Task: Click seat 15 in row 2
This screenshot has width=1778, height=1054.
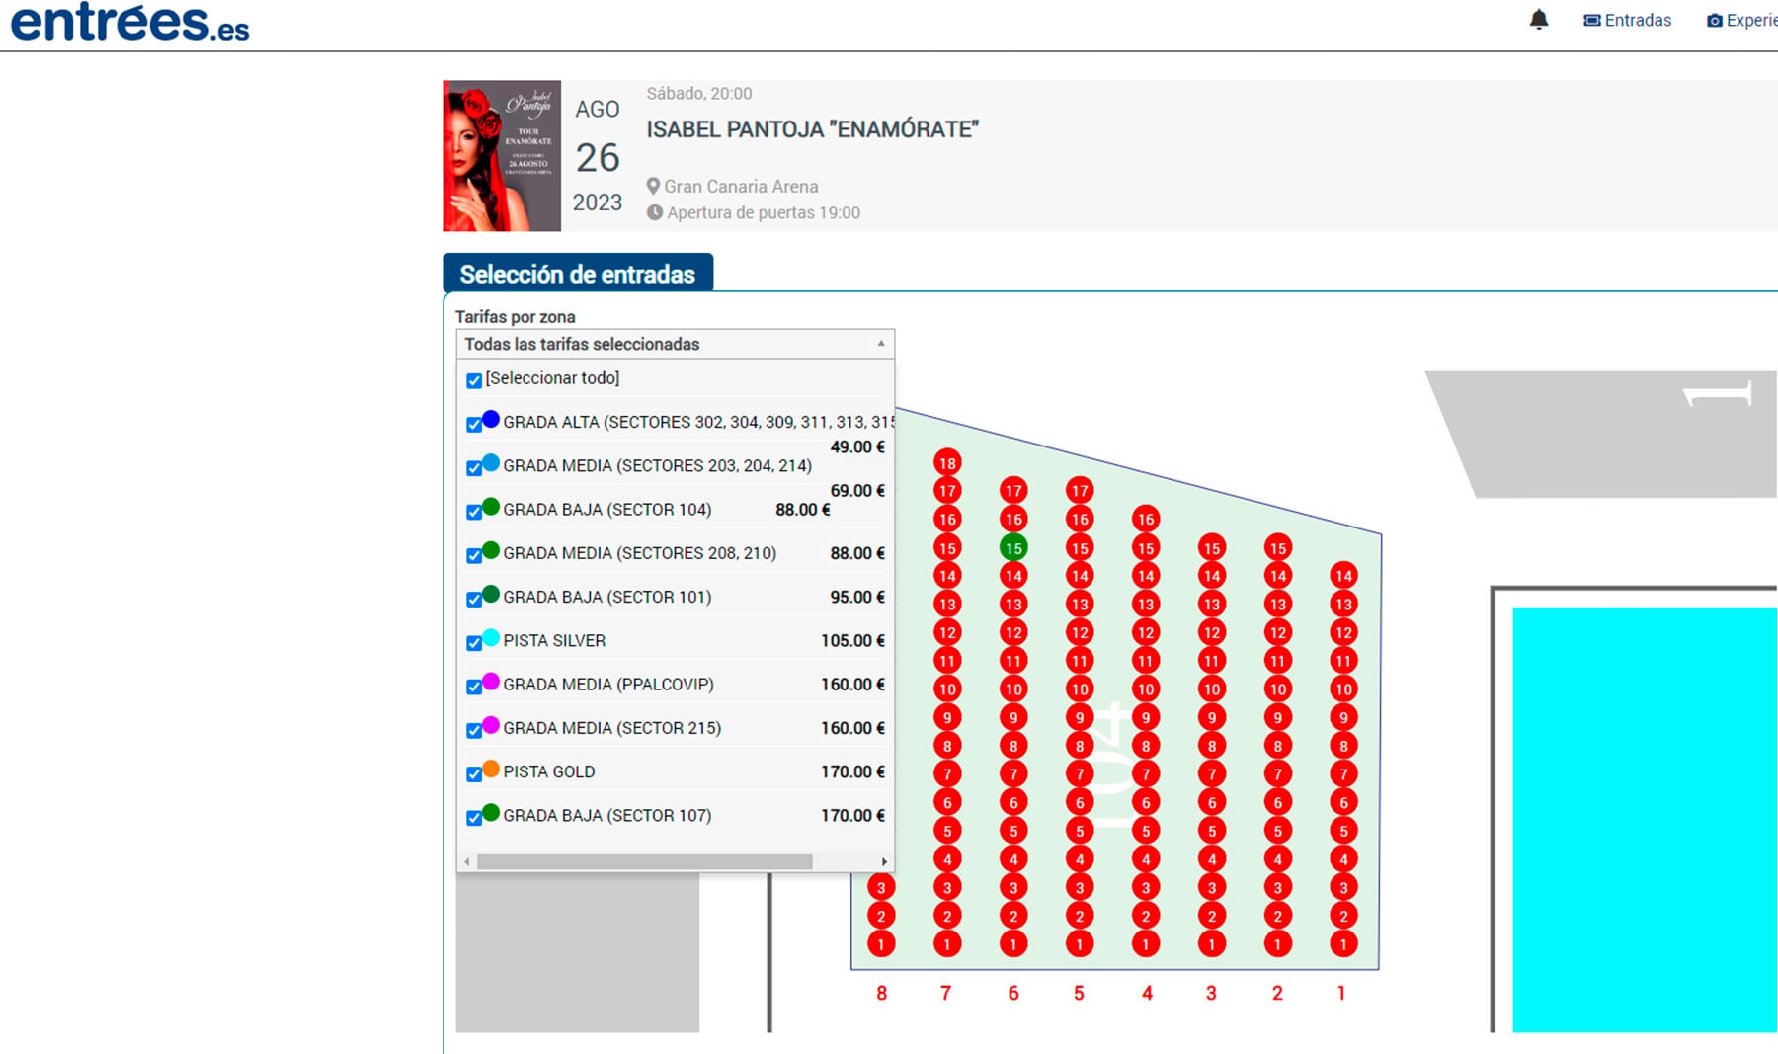Action: pos(1278,548)
